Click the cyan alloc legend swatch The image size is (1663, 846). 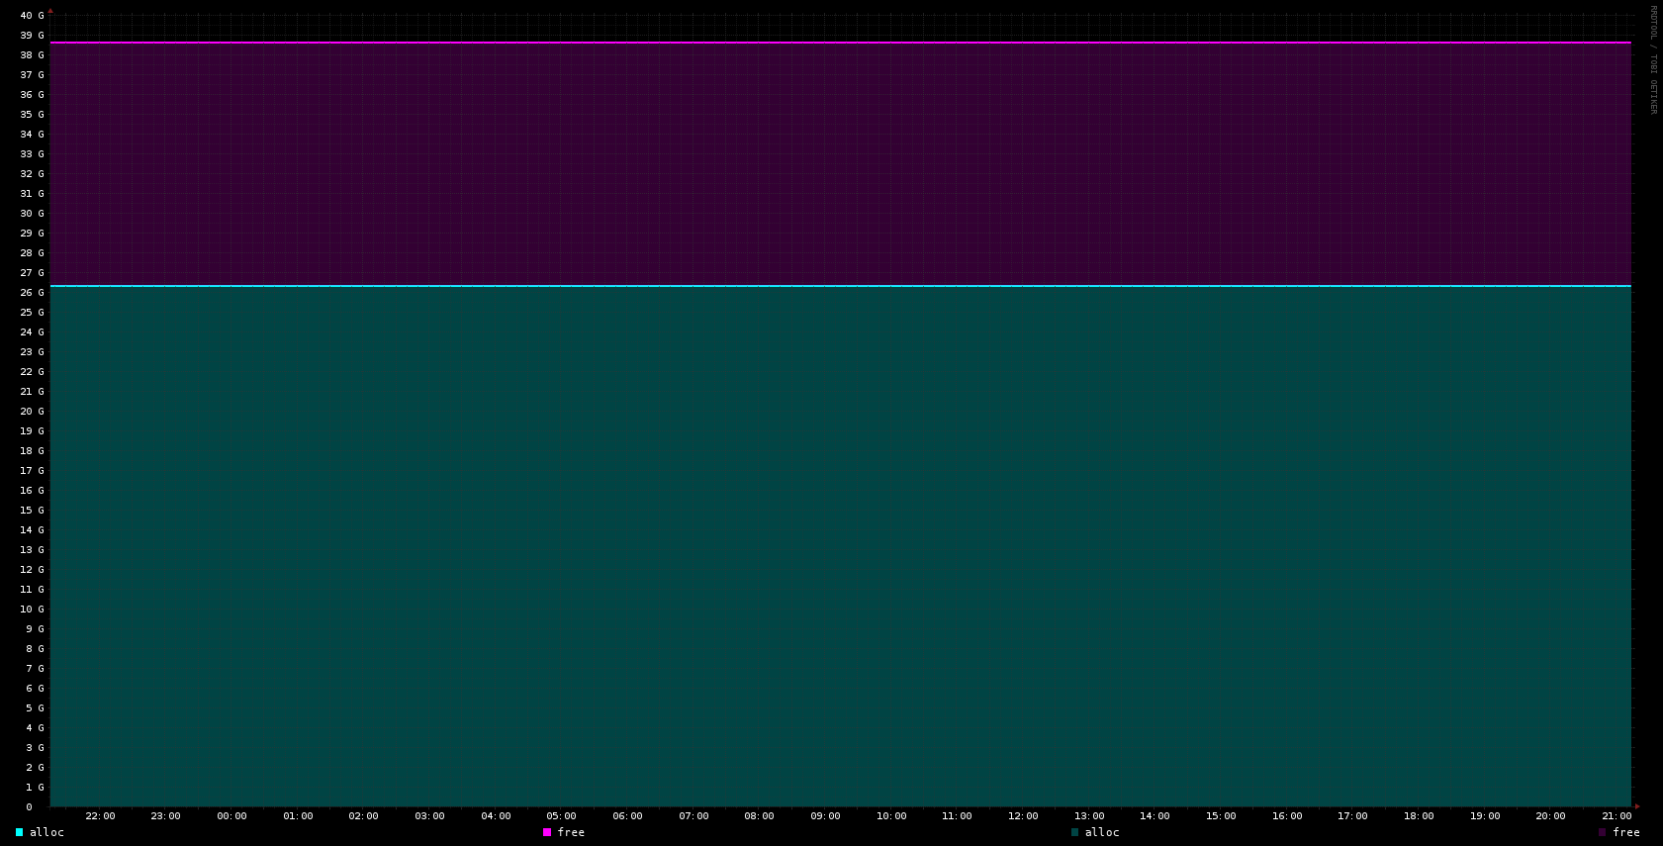[x=19, y=832]
